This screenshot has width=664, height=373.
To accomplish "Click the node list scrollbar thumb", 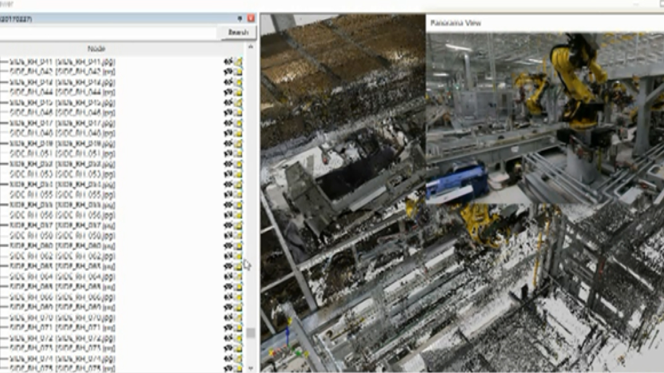I will [251, 332].
